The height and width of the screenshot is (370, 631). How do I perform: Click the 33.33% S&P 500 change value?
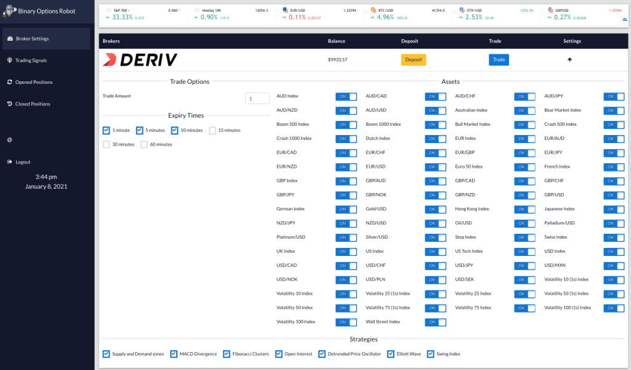coord(123,17)
